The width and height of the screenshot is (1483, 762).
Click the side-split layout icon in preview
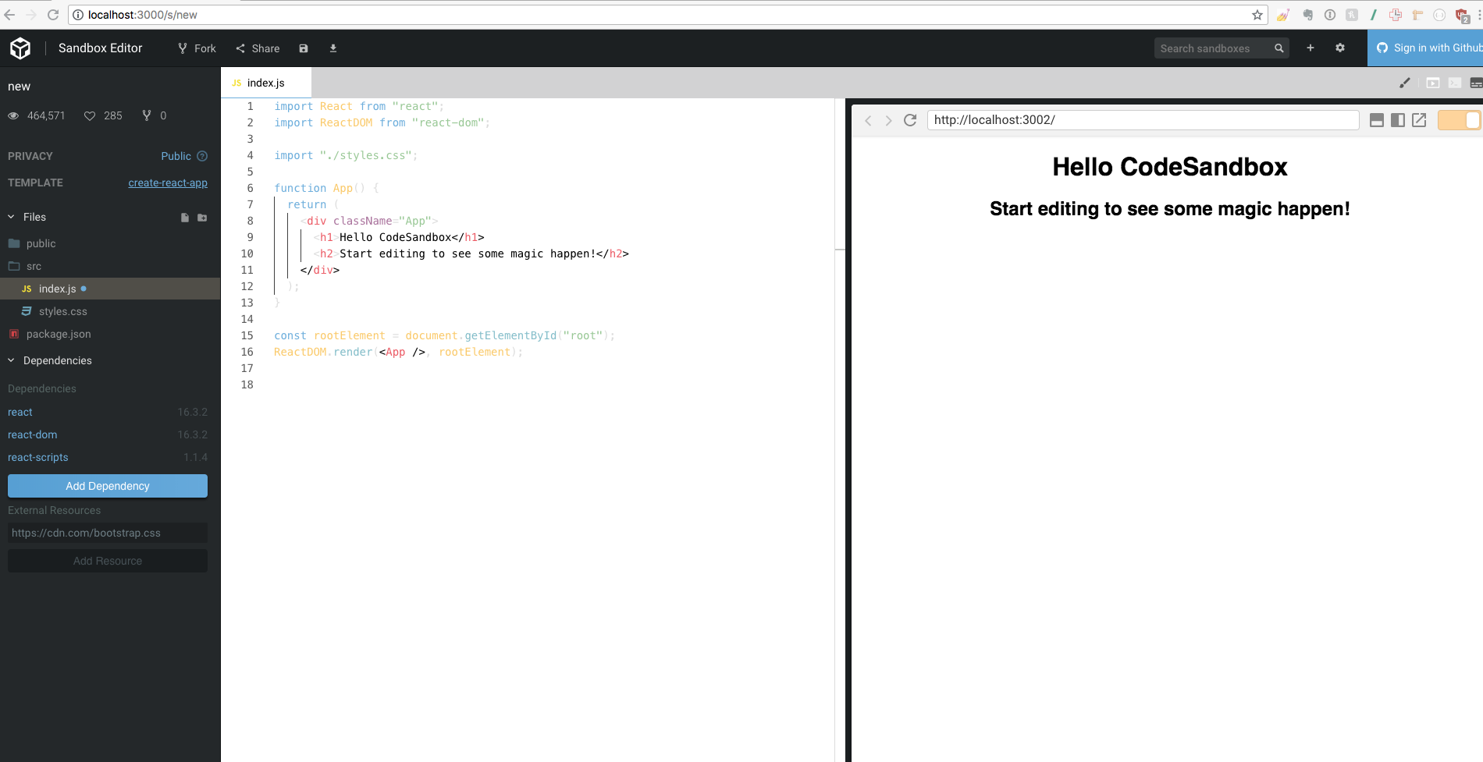(x=1398, y=120)
